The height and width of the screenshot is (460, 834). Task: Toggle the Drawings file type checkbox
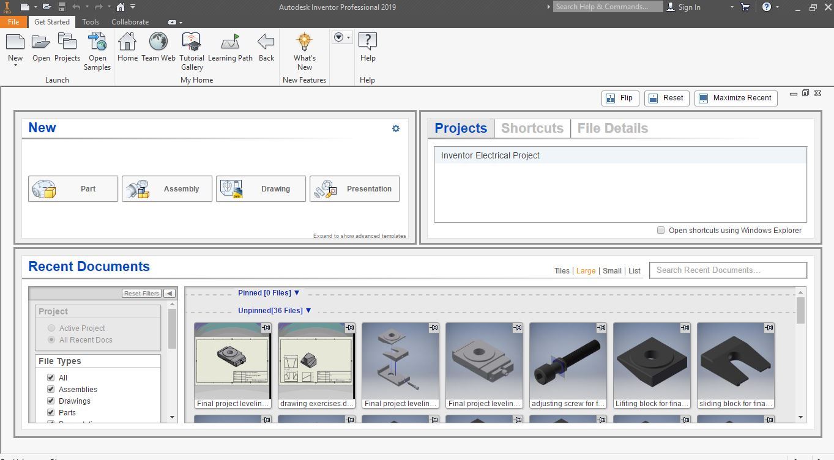[x=51, y=401]
